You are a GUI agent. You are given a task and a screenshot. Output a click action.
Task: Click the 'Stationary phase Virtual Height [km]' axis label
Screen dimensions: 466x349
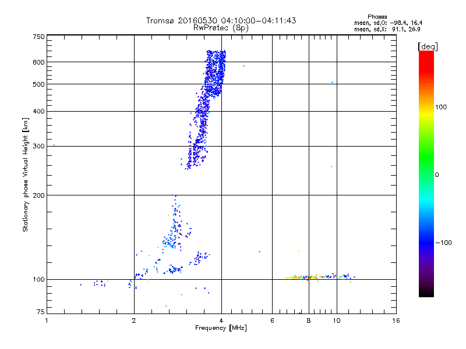[x=26, y=174]
